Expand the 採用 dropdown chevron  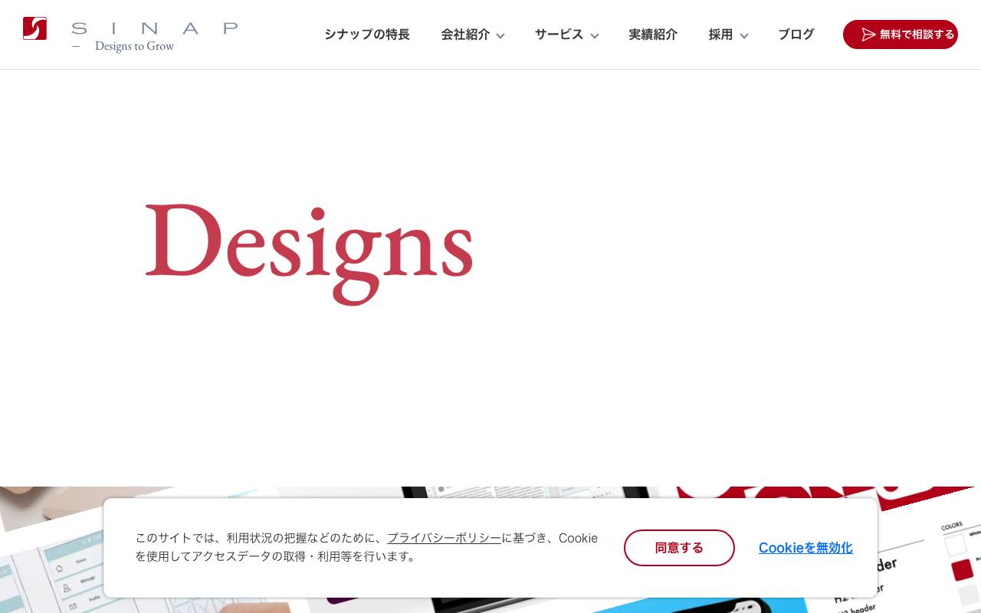click(x=744, y=36)
